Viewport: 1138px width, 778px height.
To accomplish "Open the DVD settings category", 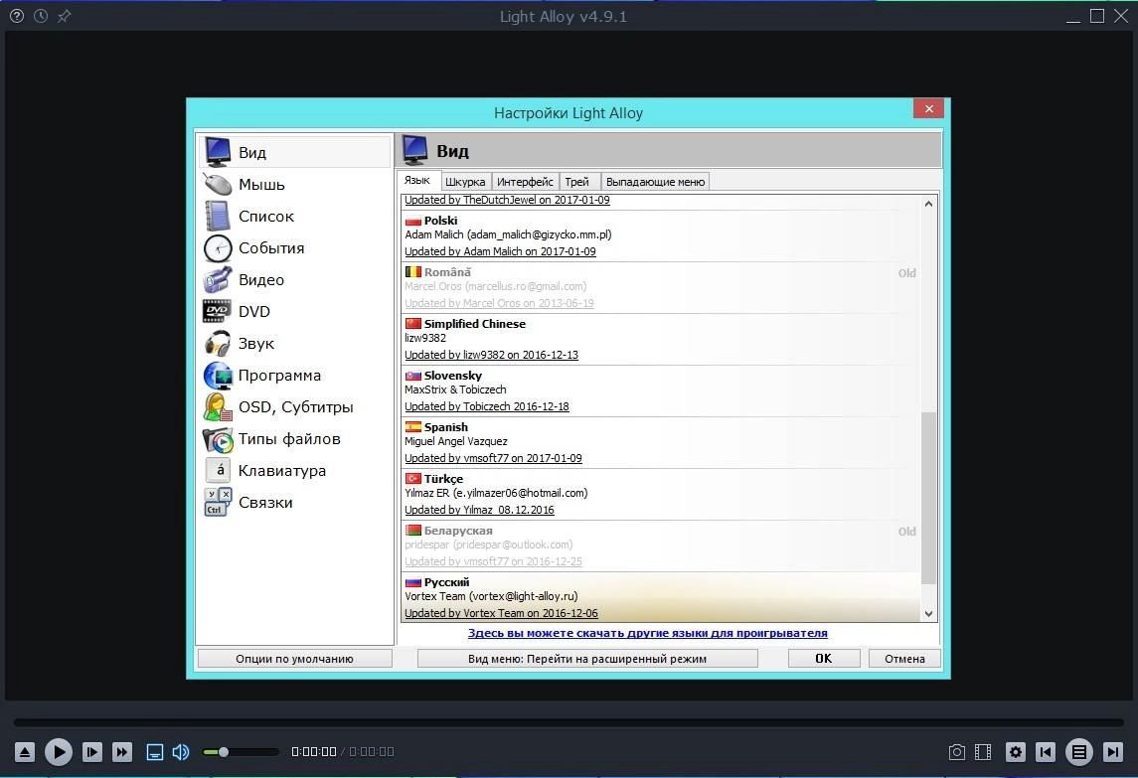I will [294, 311].
